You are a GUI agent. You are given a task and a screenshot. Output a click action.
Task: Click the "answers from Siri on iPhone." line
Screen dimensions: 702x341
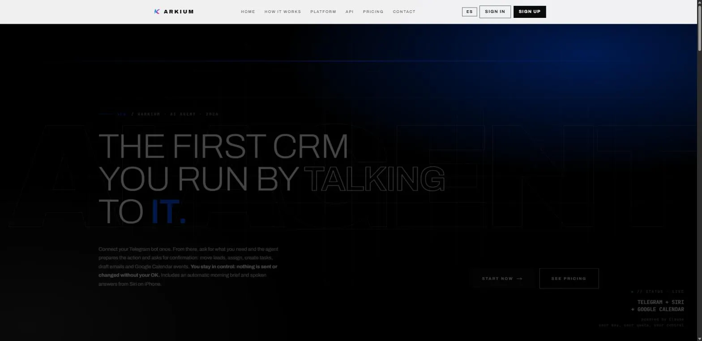click(130, 284)
